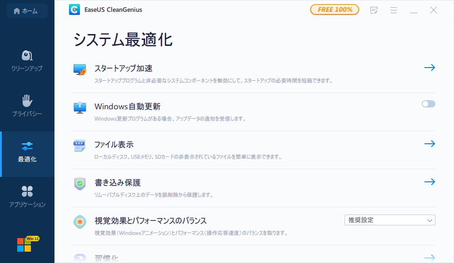Click the スタートアップ加速 rocket monitor icon

pyautogui.click(x=79, y=69)
